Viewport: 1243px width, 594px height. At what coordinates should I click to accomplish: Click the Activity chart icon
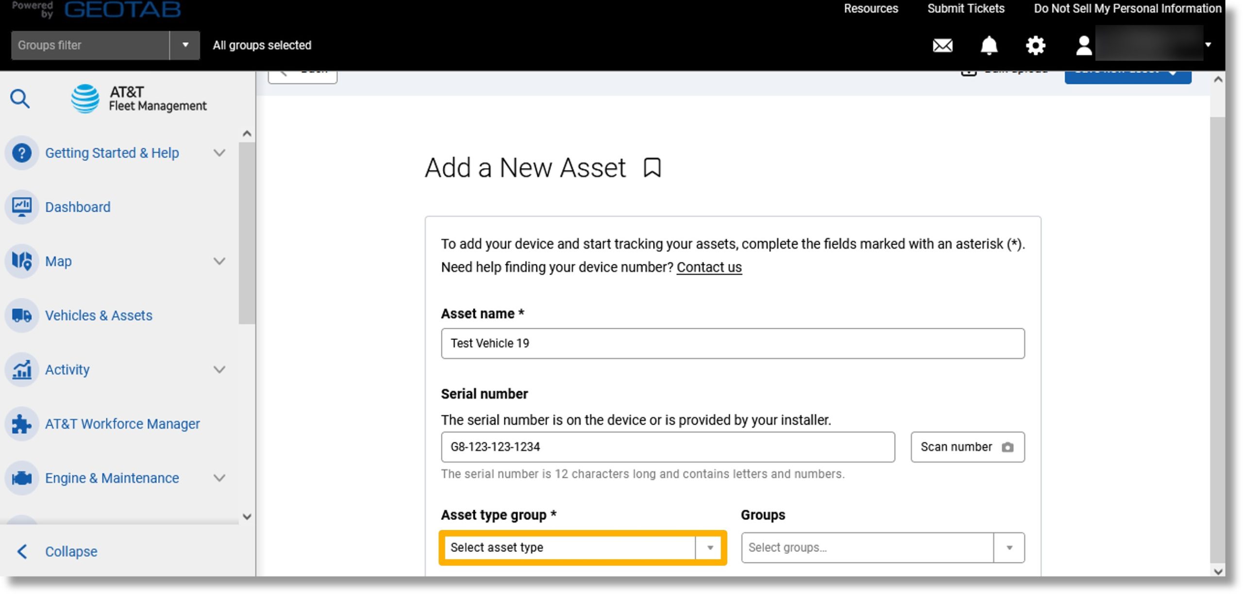[x=22, y=370]
